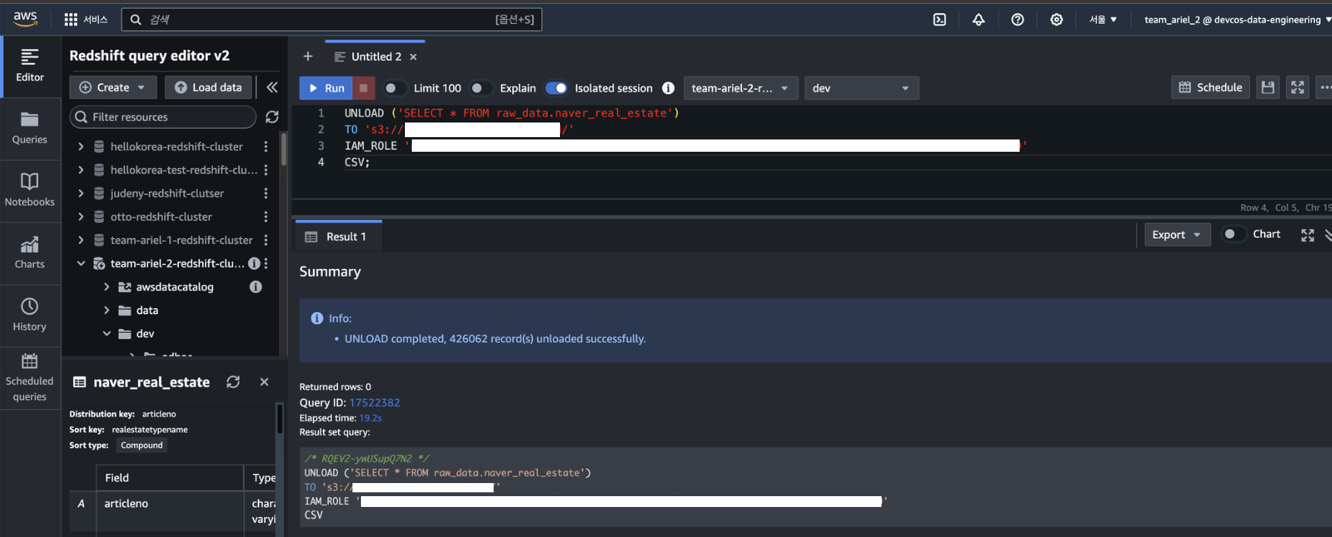Stop the running query

pos(363,88)
